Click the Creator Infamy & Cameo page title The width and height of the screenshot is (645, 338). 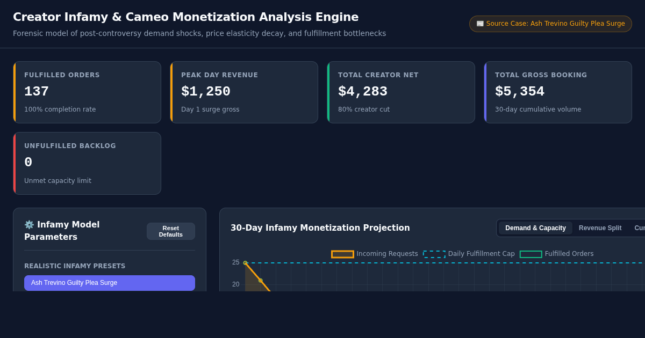[185, 17]
